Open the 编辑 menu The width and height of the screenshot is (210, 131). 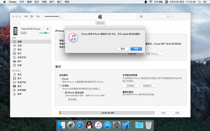(x=29, y=2)
